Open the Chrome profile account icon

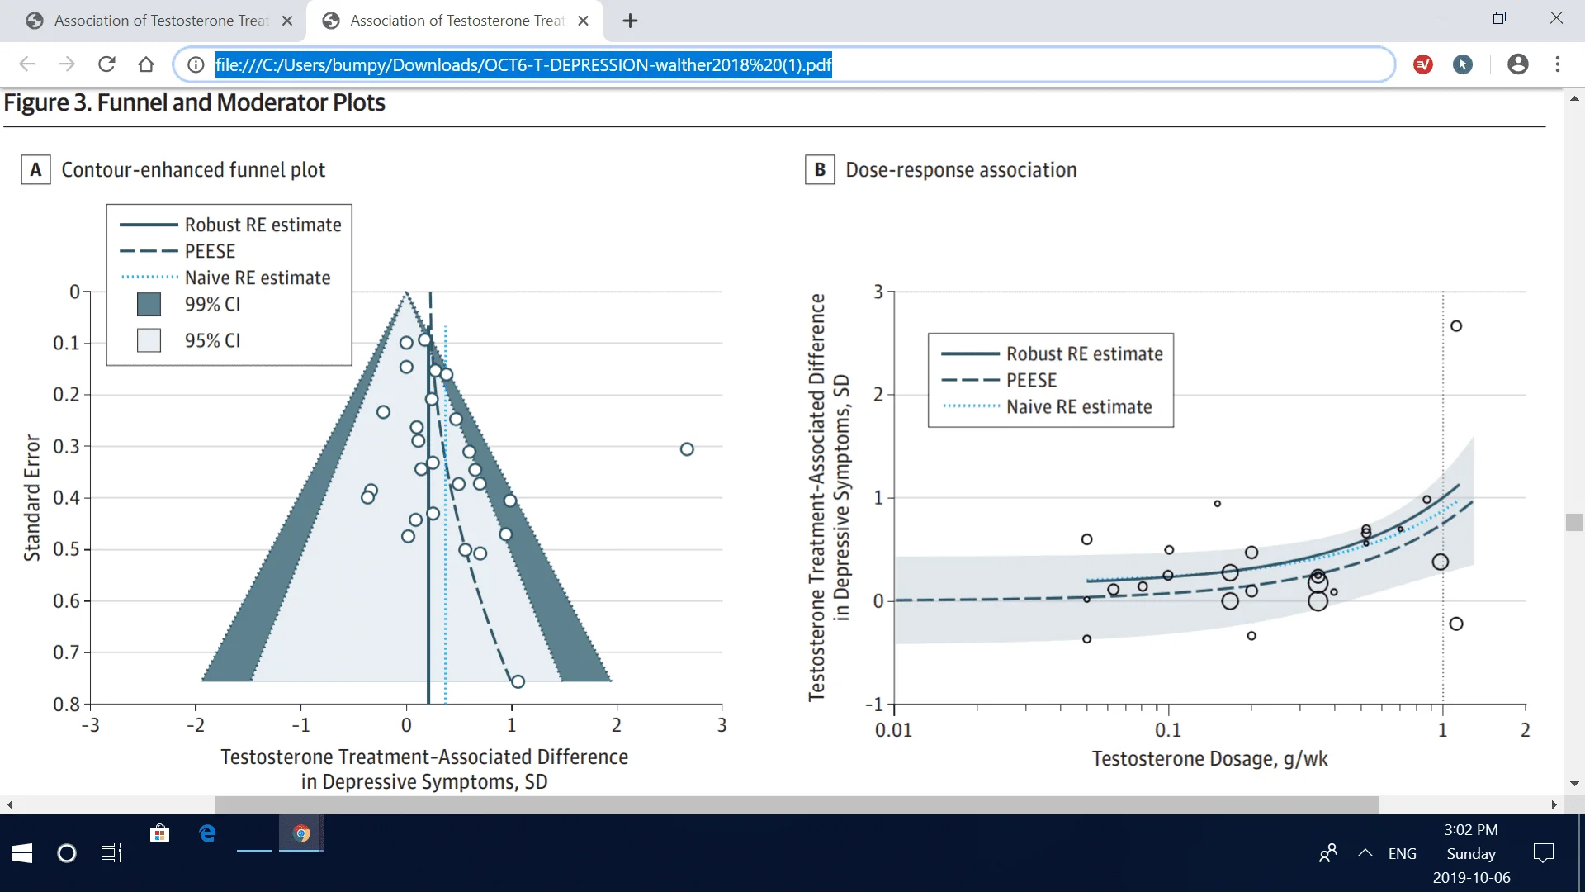click(1517, 64)
